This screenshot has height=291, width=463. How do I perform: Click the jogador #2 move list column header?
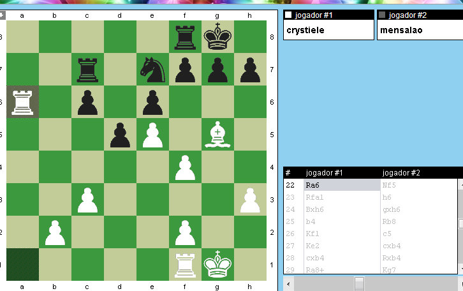tap(401, 172)
